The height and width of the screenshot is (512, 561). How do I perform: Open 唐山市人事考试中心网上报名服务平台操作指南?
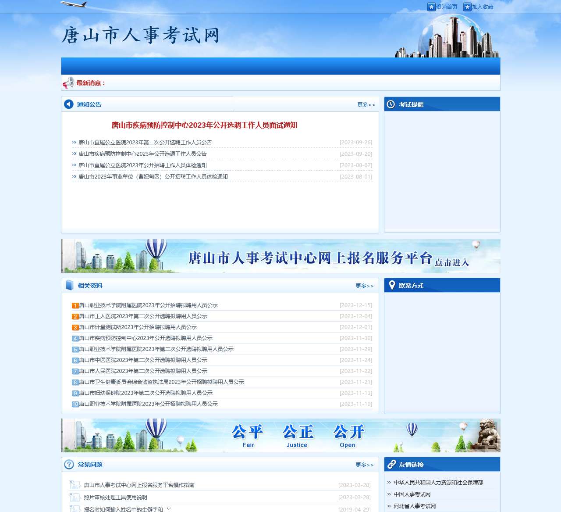click(139, 485)
